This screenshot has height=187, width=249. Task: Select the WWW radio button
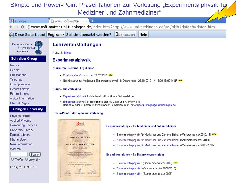click(x=12, y=159)
